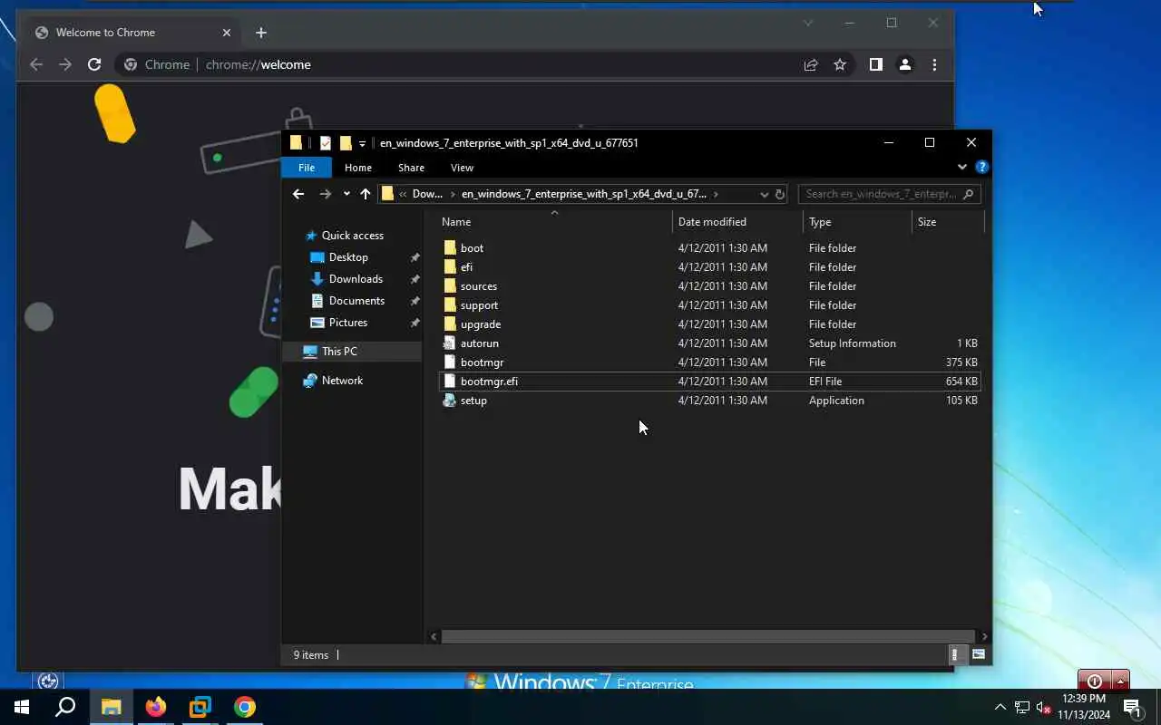Open Chrome share this page icon
1161x725 pixels.
[x=811, y=64]
